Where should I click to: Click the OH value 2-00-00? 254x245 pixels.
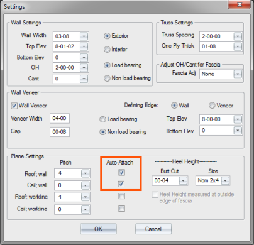coord(64,68)
